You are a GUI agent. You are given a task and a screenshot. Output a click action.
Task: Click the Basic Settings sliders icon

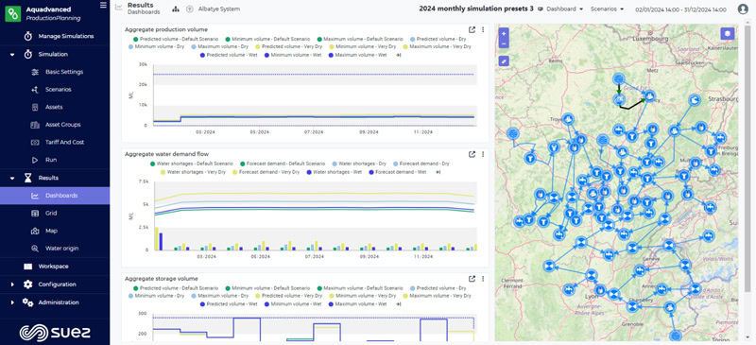click(35, 72)
